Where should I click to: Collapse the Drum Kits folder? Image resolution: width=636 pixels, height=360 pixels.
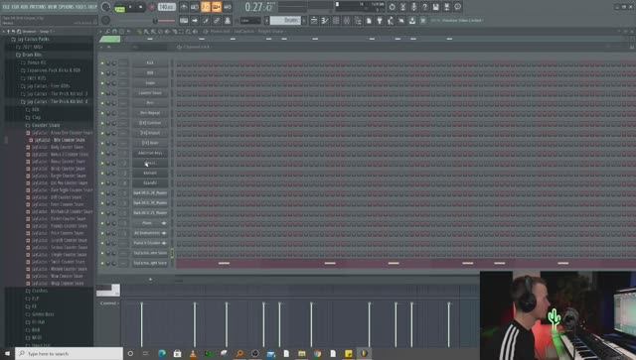pos(32,55)
